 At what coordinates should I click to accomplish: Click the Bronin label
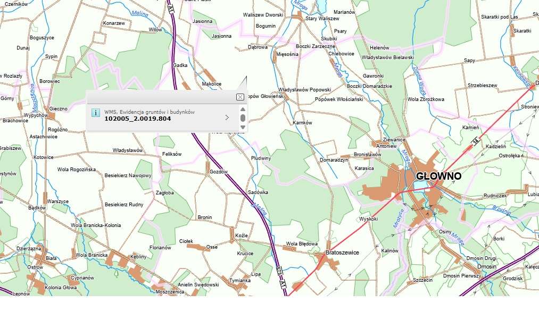(x=205, y=217)
